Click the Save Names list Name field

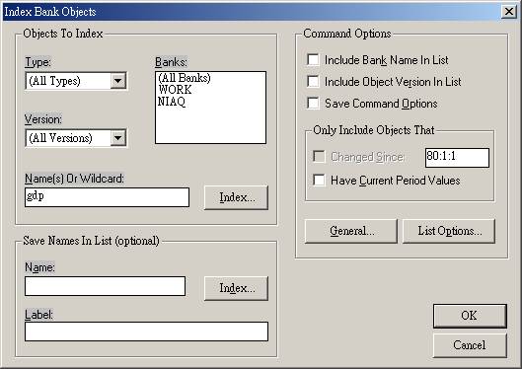(105, 286)
